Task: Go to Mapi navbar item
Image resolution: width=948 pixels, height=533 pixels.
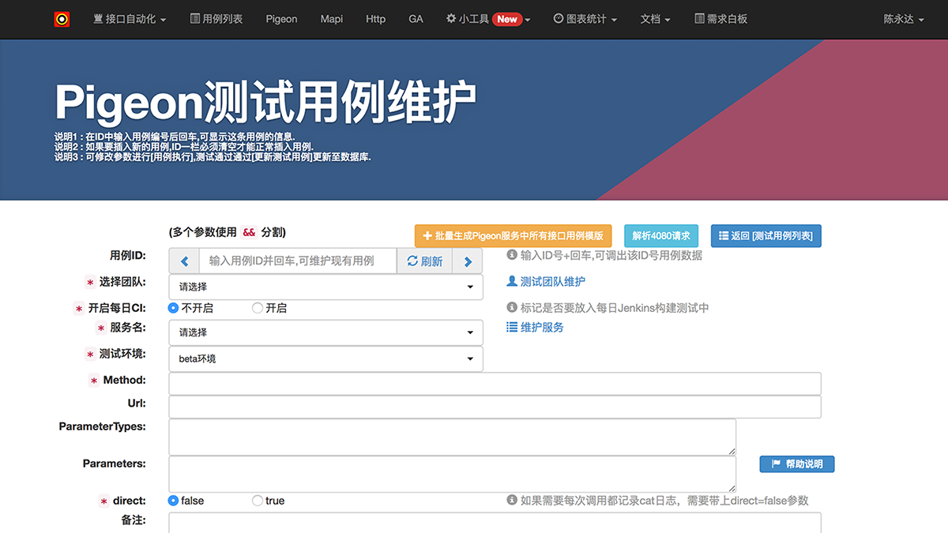Action: 332,19
